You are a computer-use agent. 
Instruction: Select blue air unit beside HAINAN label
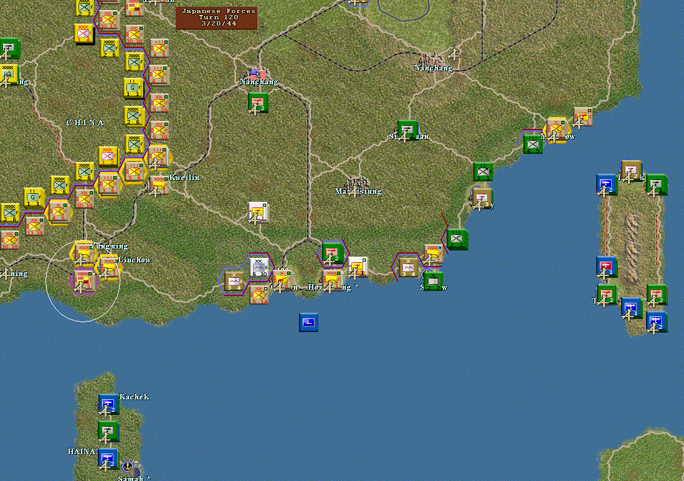[x=108, y=459]
